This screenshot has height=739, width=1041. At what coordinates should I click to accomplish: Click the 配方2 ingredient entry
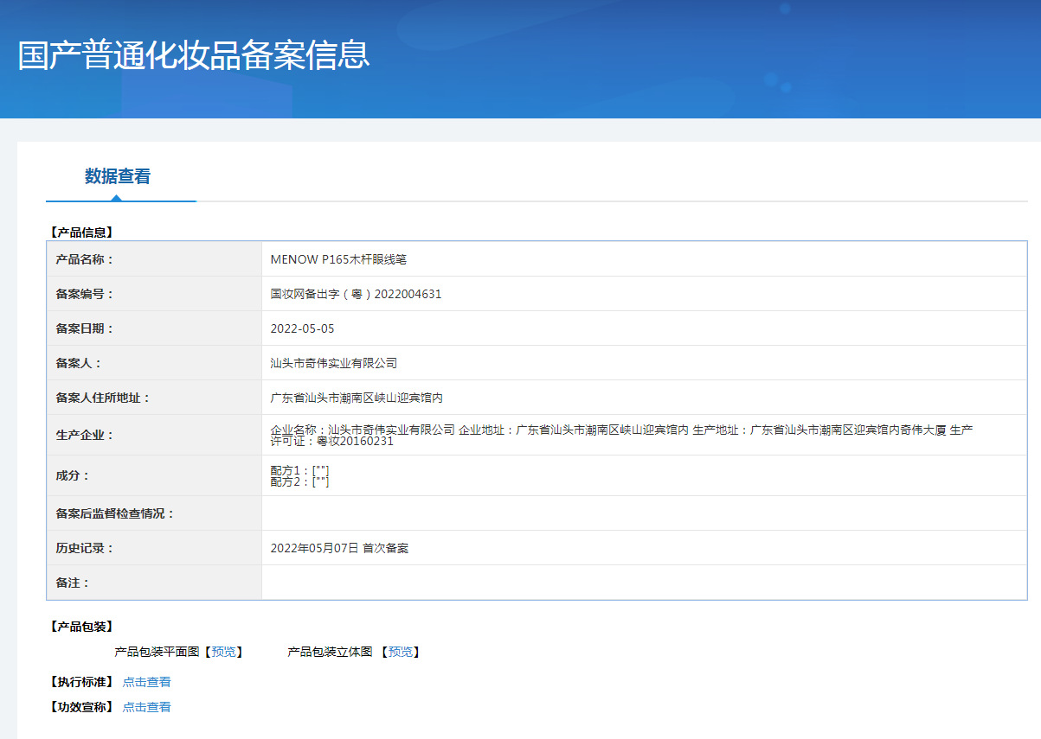point(299,481)
